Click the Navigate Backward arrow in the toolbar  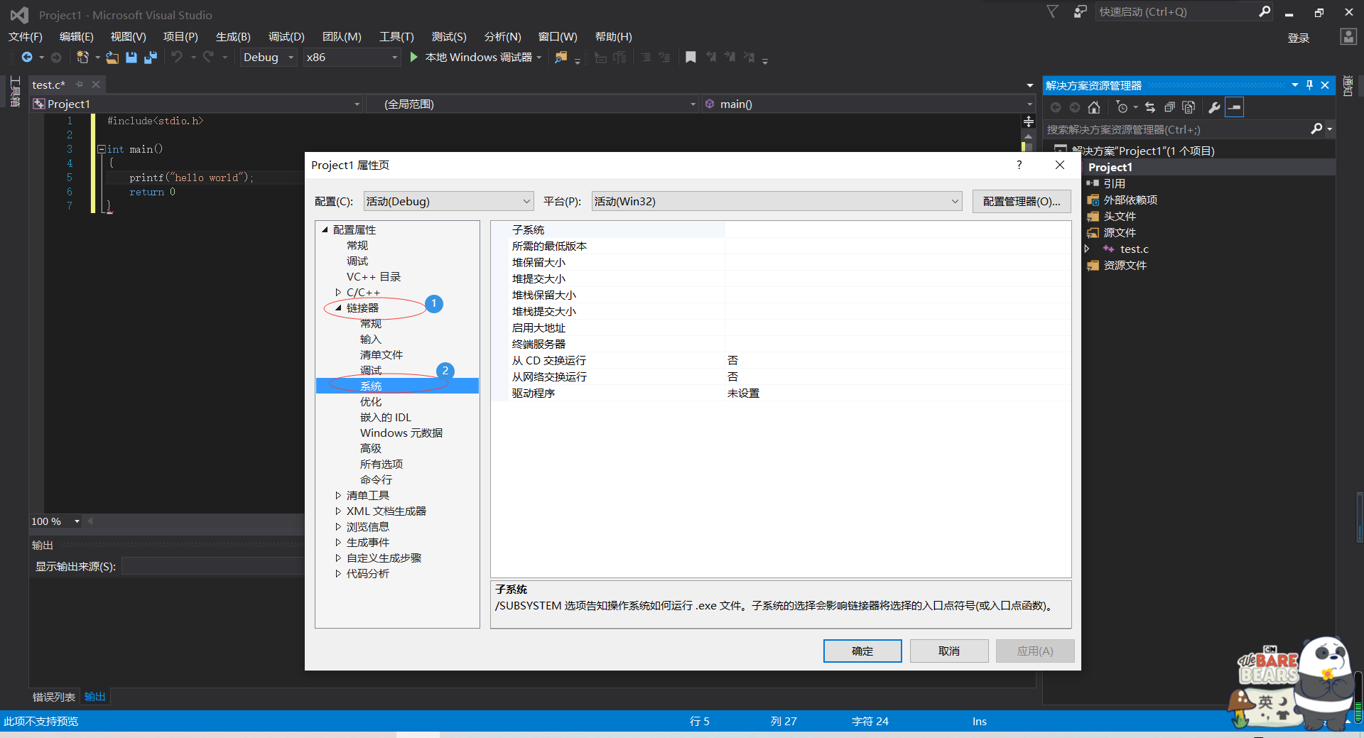pyautogui.click(x=26, y=57)
